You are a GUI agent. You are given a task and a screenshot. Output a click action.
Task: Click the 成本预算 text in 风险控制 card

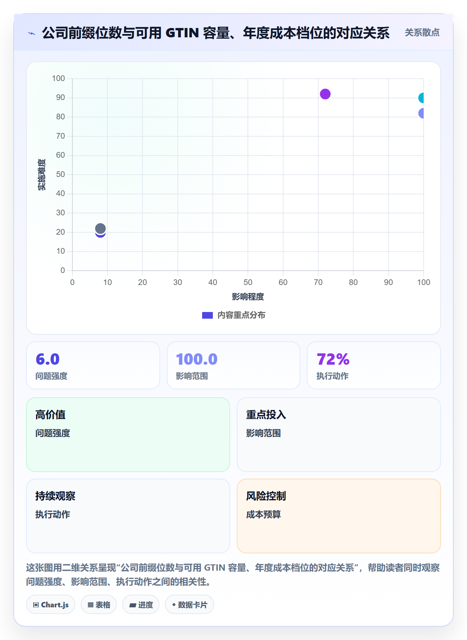[x=264, y=514]
